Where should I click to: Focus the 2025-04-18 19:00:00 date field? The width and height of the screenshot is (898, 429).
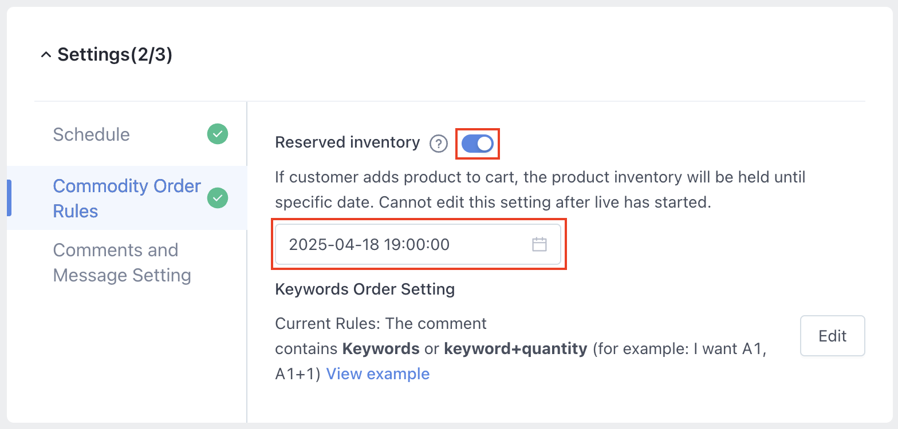point(418,245)
